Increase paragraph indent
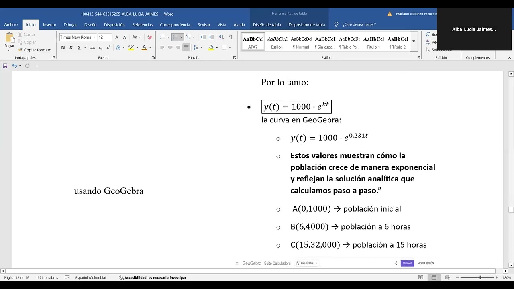The image size is (514, 289). tap(211, 37)
